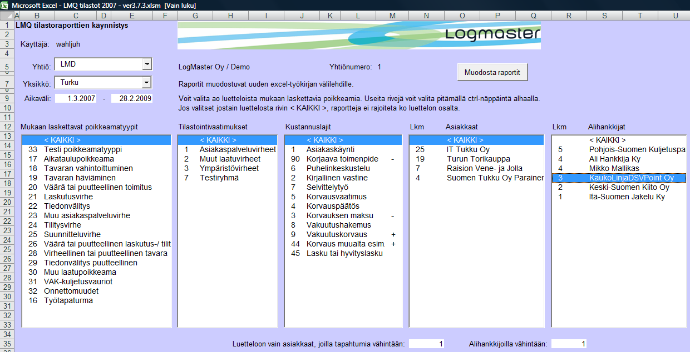
Task: Select Työtapaturma row
Action: [x=96, y=301]
